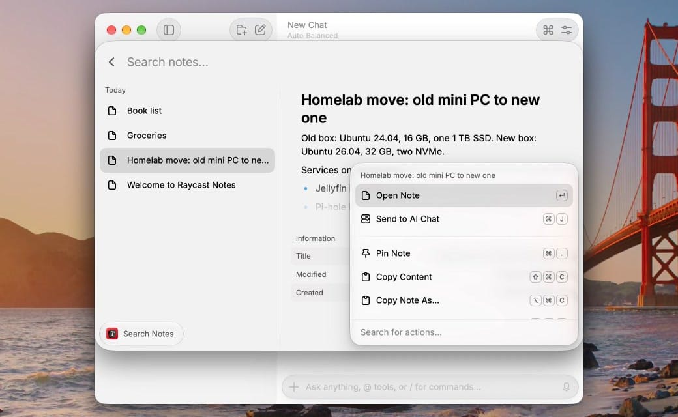Click the red Raycast Notes app icon
Image resolution: width=678 pixels, height=417 pixels.
pyautogui.click(x=112, y=334)
